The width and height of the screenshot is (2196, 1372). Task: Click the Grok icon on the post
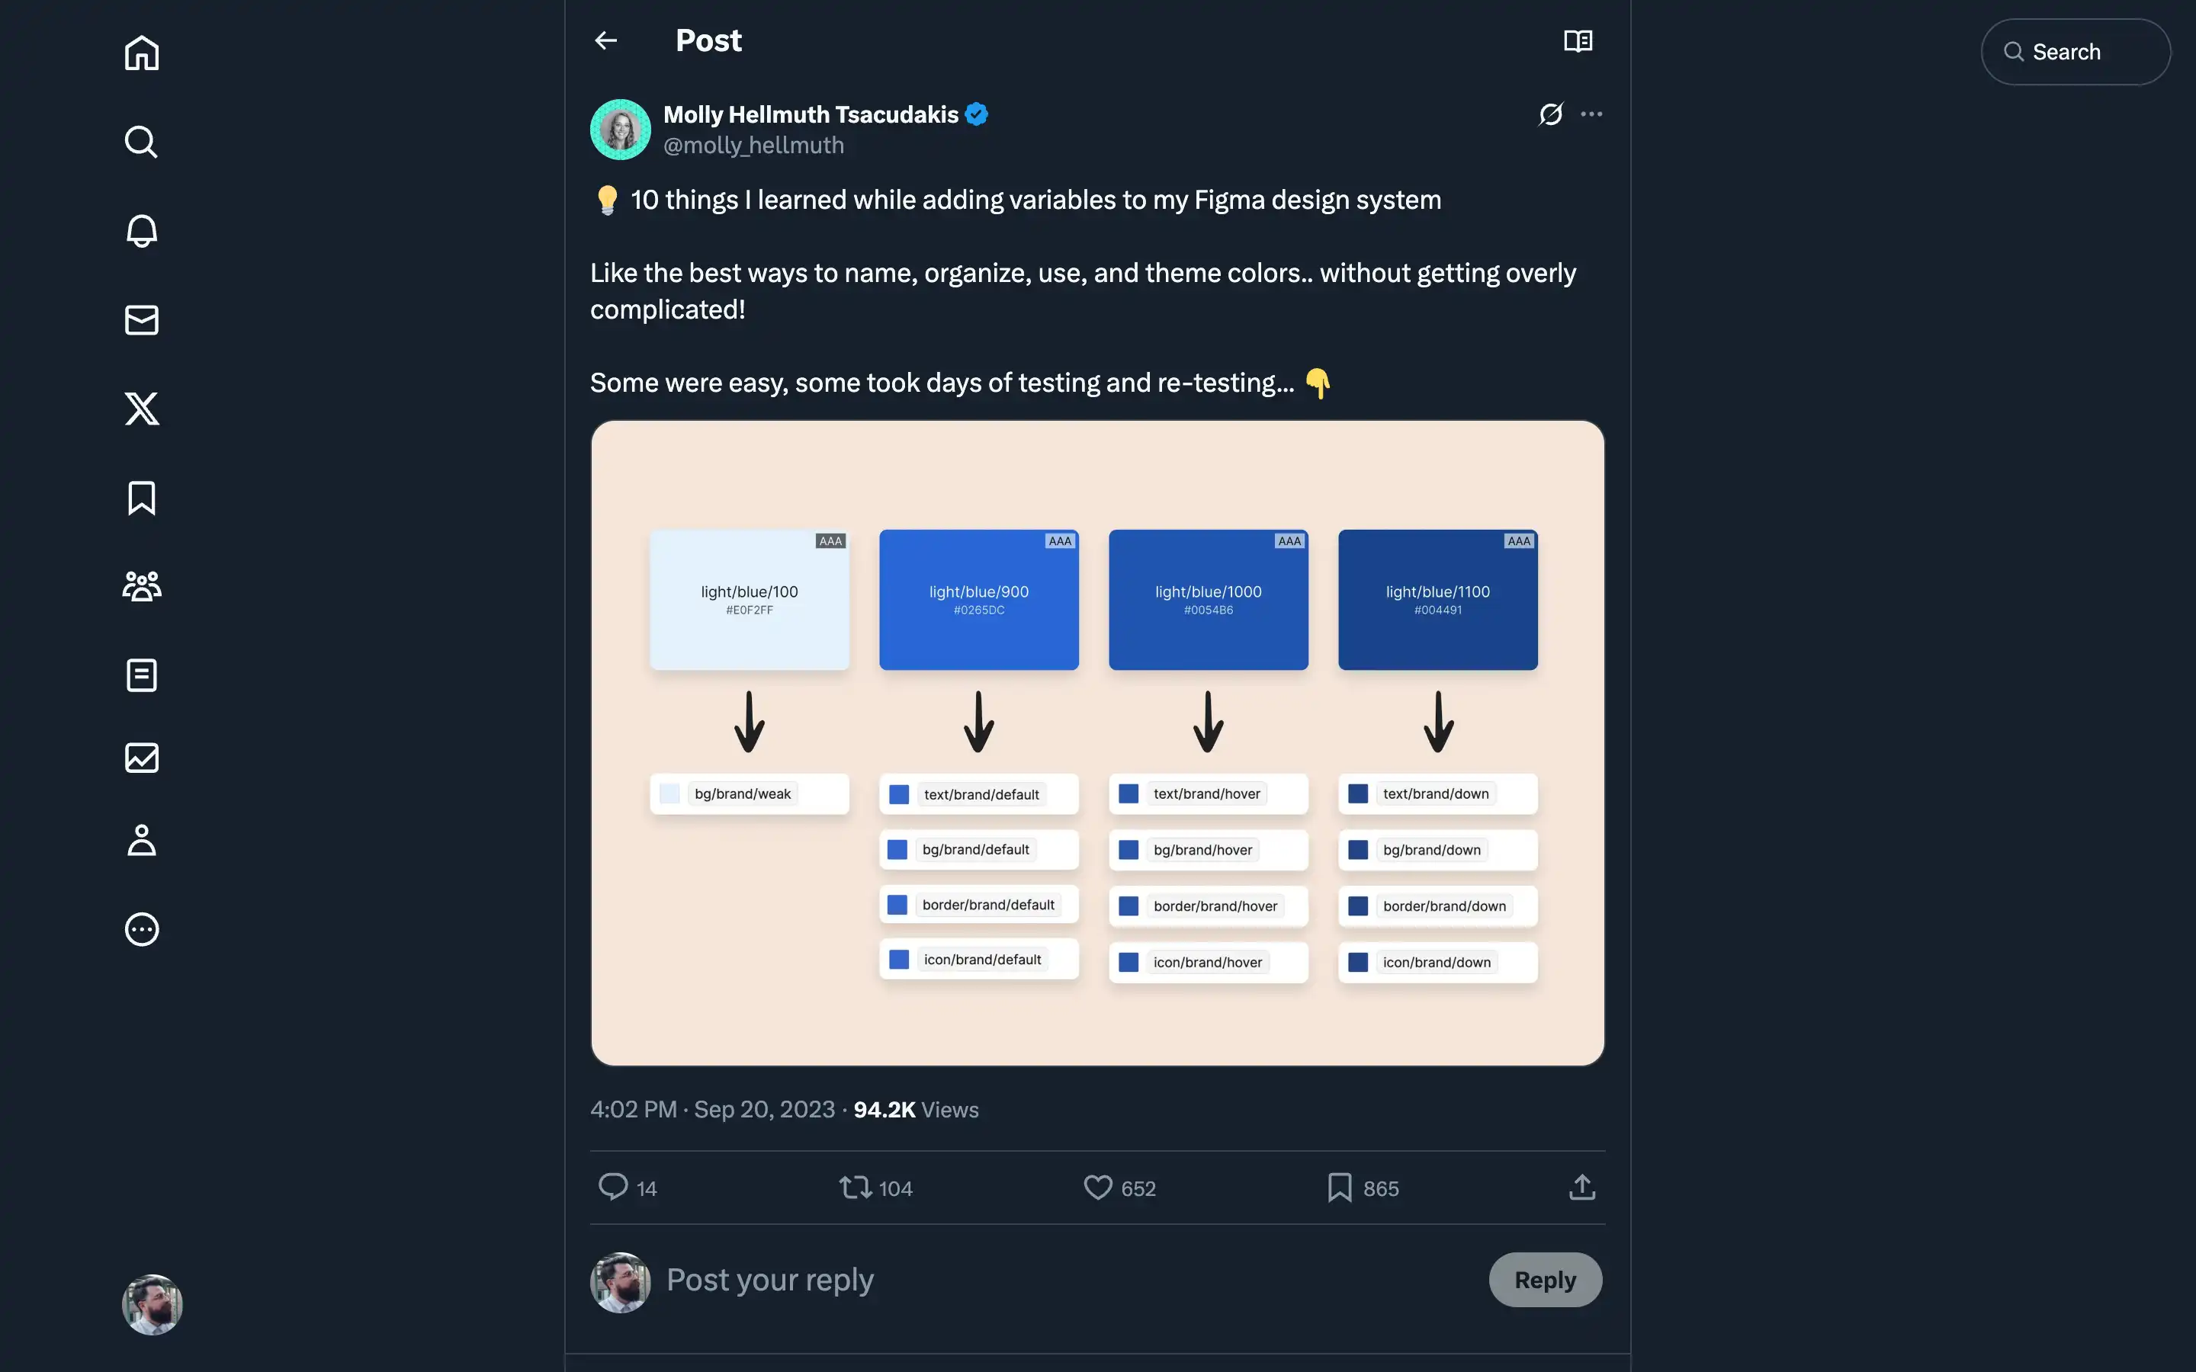[x=1551, y=114]
